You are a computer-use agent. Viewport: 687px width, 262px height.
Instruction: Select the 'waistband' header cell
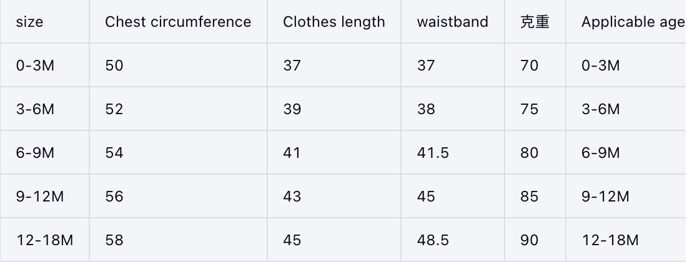(453, 22)
